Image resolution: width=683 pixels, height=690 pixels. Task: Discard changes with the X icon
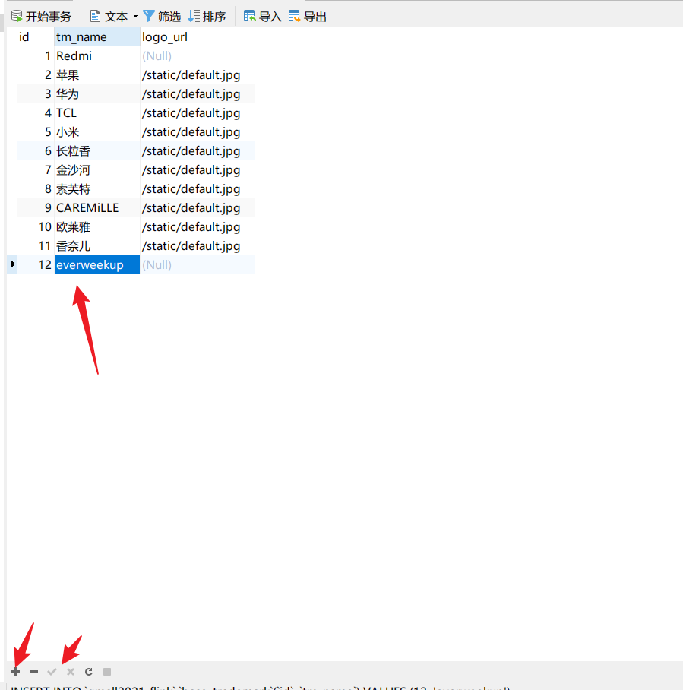click(x=71, y=672)
